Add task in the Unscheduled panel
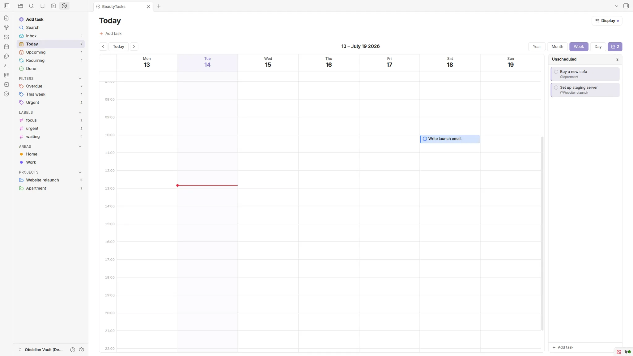Screen dimensions: 633x356 coord(563,347)
